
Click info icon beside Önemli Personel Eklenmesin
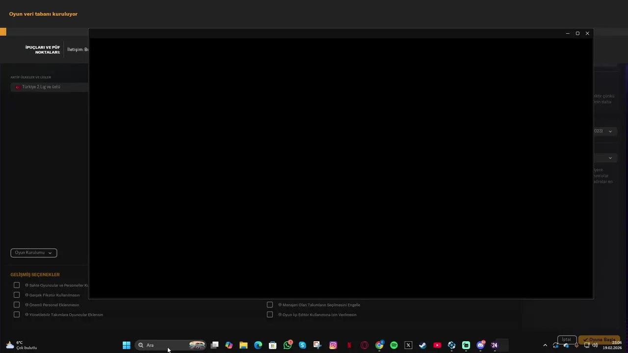tap(27, 305)
